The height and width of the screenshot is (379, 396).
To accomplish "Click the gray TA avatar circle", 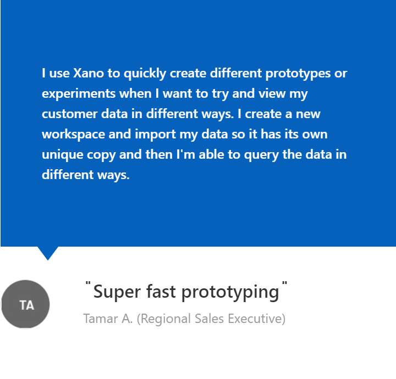I will 26,304.
